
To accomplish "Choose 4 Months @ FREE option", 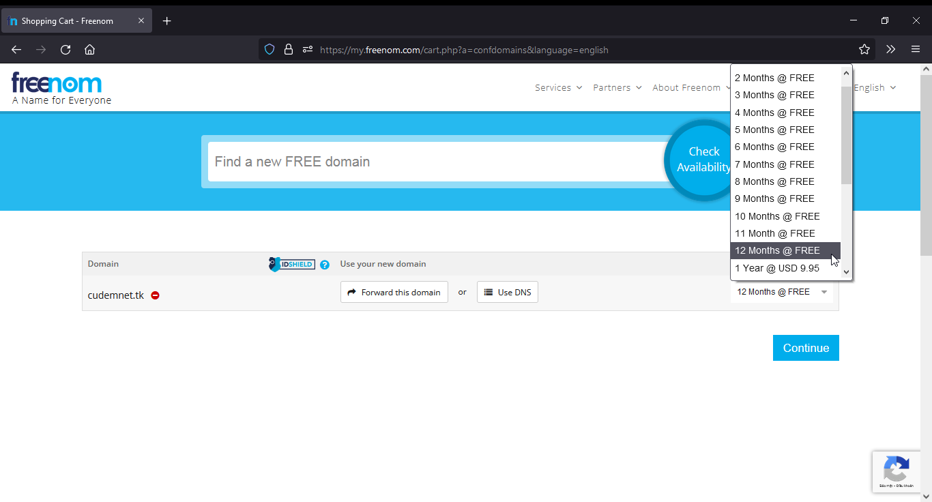I will coord(785,113).
